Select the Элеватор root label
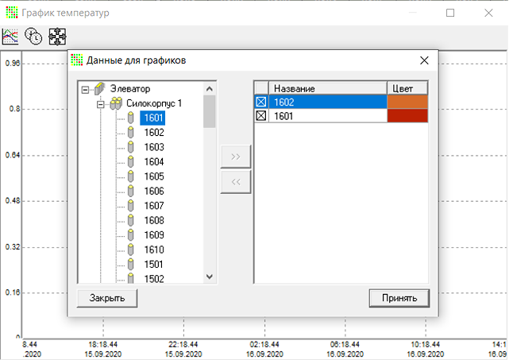This screenshot has height=360, width=509. coord(130,88)
